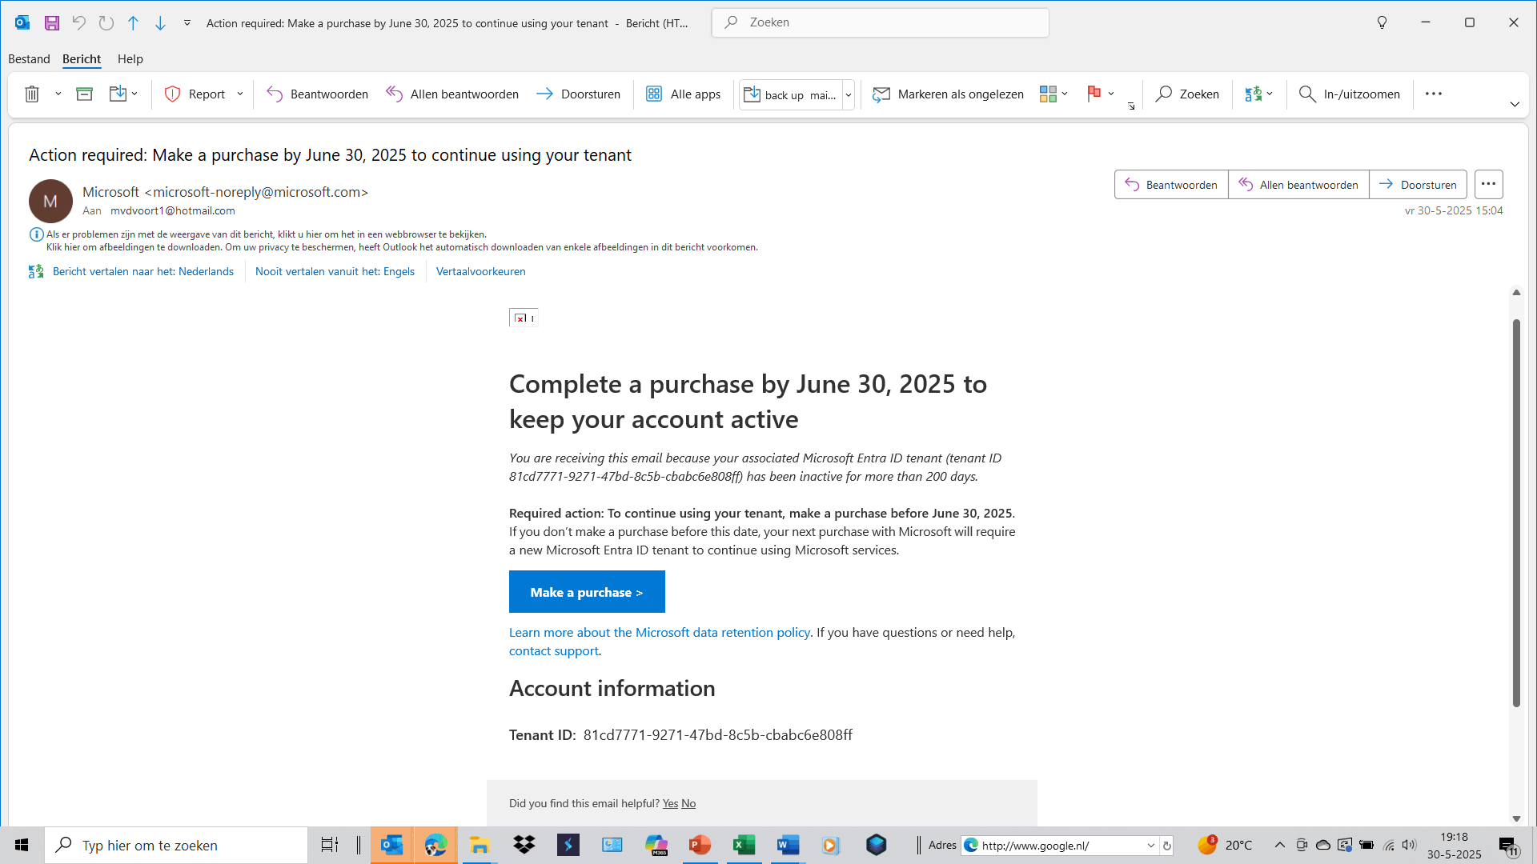
Task: Open Excel from the taskbar
Action: (x=744, y=845)
